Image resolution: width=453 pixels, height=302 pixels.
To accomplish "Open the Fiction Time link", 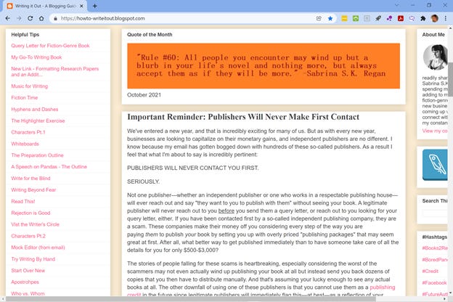I will 25,98.
